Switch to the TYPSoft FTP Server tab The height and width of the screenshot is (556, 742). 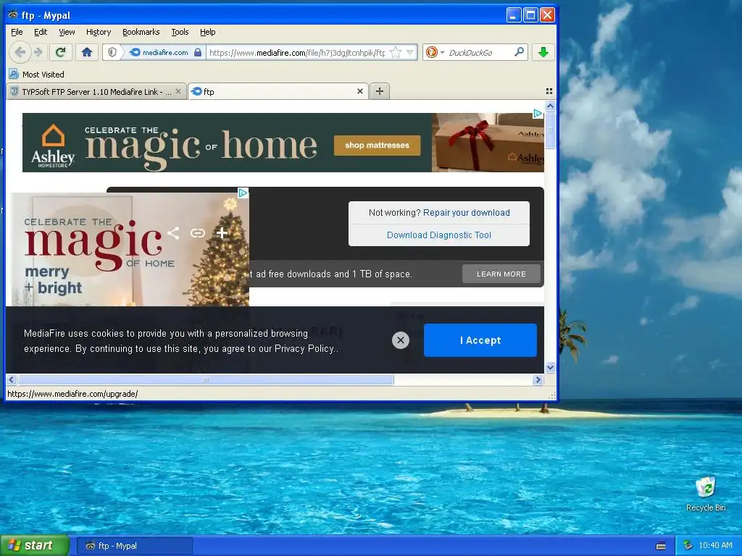[96, 92]
